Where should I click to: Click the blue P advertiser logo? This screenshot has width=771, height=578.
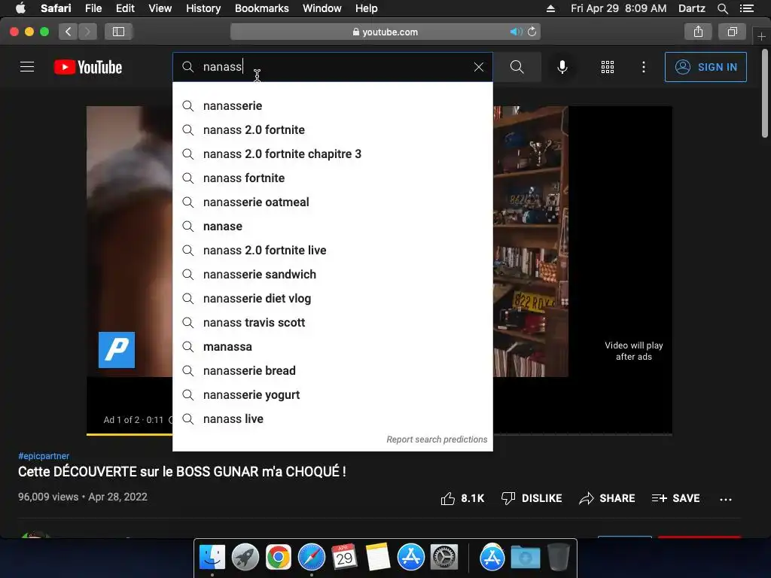pyautogui.click(x=117, y=350)
